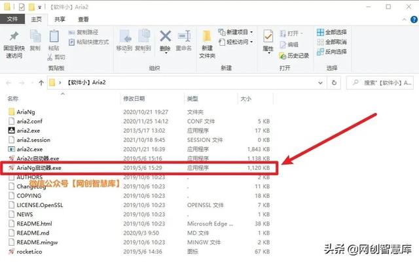Select Aria2c启动器.exe rocket icon

(x=12, y=158)
